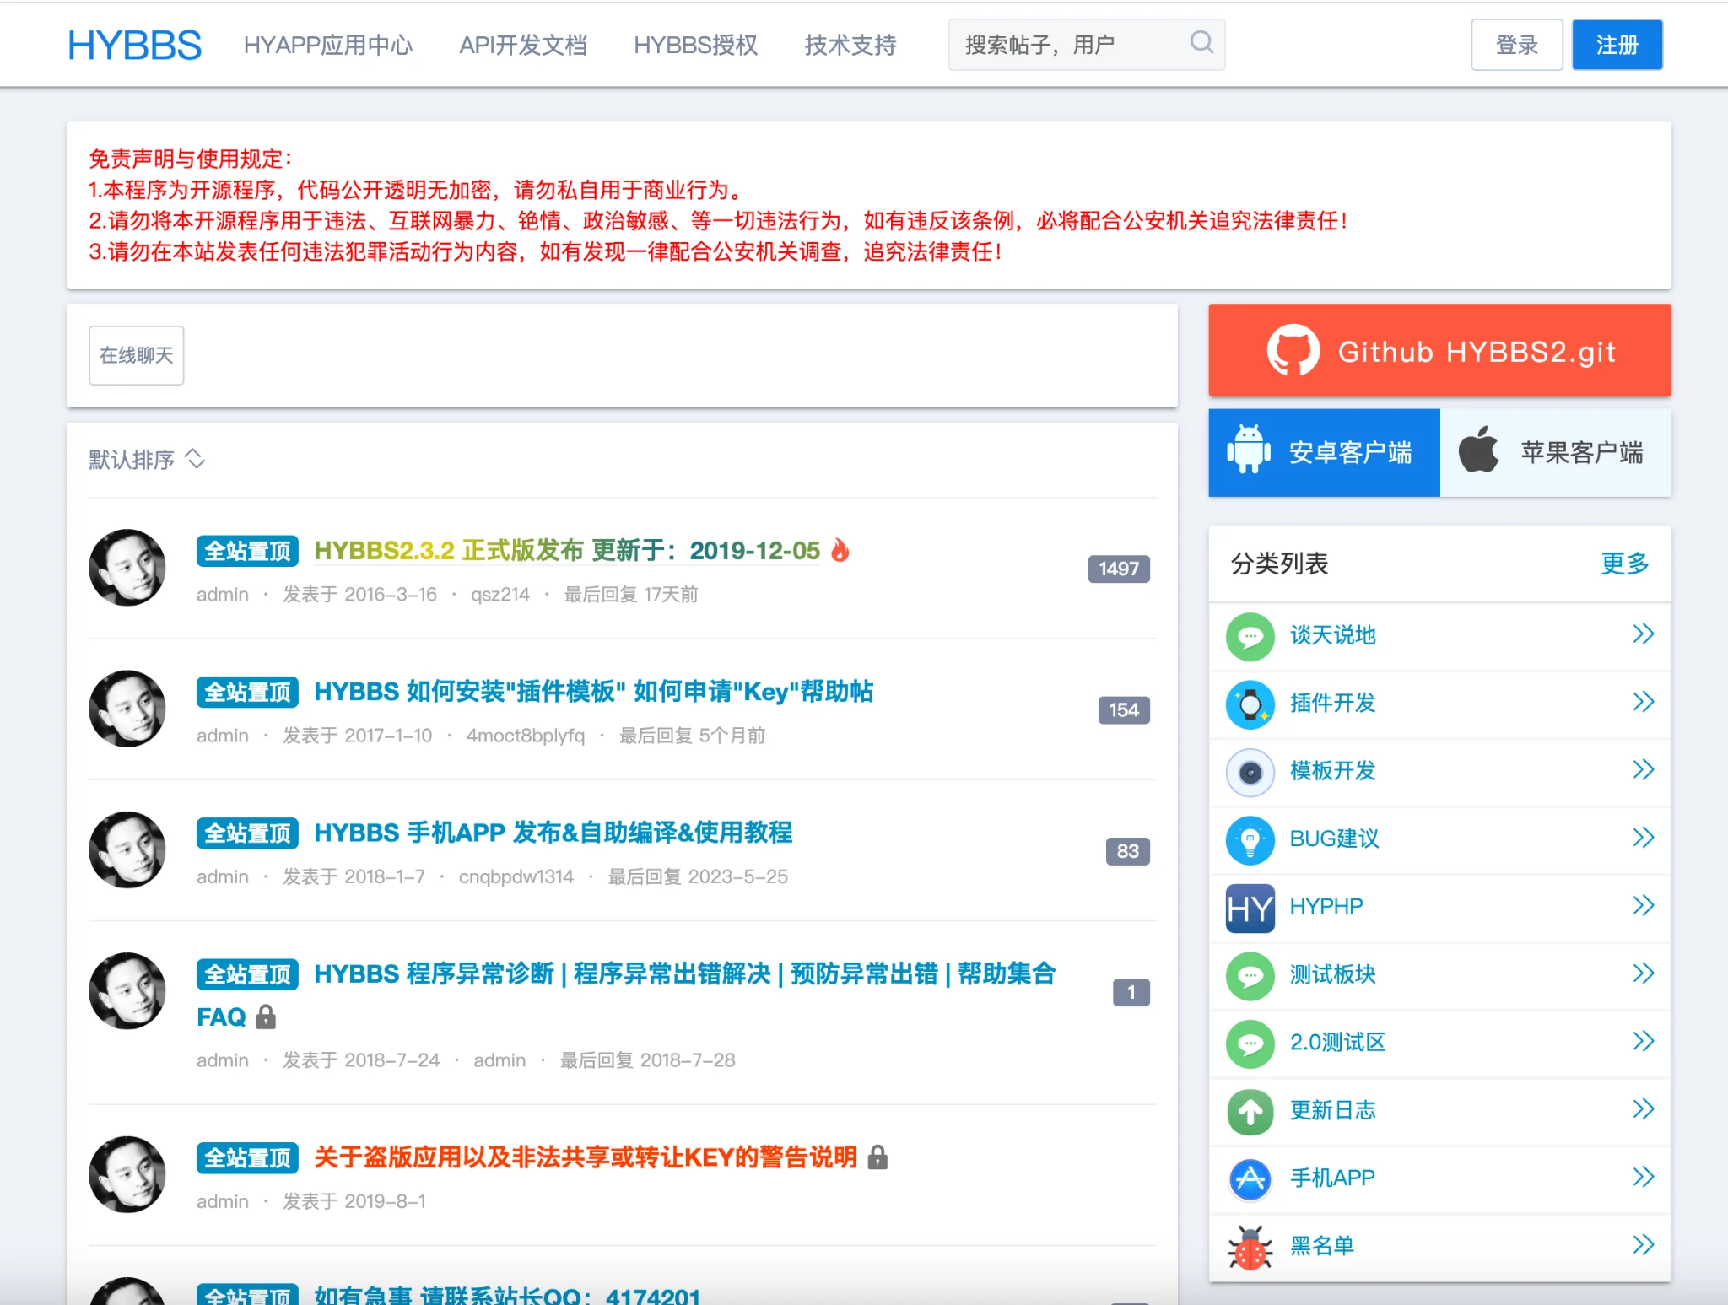
Task: Click the HY logo icon for HYPHP
Action: point(1250,908)
